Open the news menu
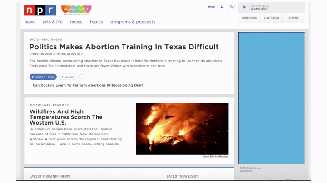327x183 pixels. tap(30, 22)
